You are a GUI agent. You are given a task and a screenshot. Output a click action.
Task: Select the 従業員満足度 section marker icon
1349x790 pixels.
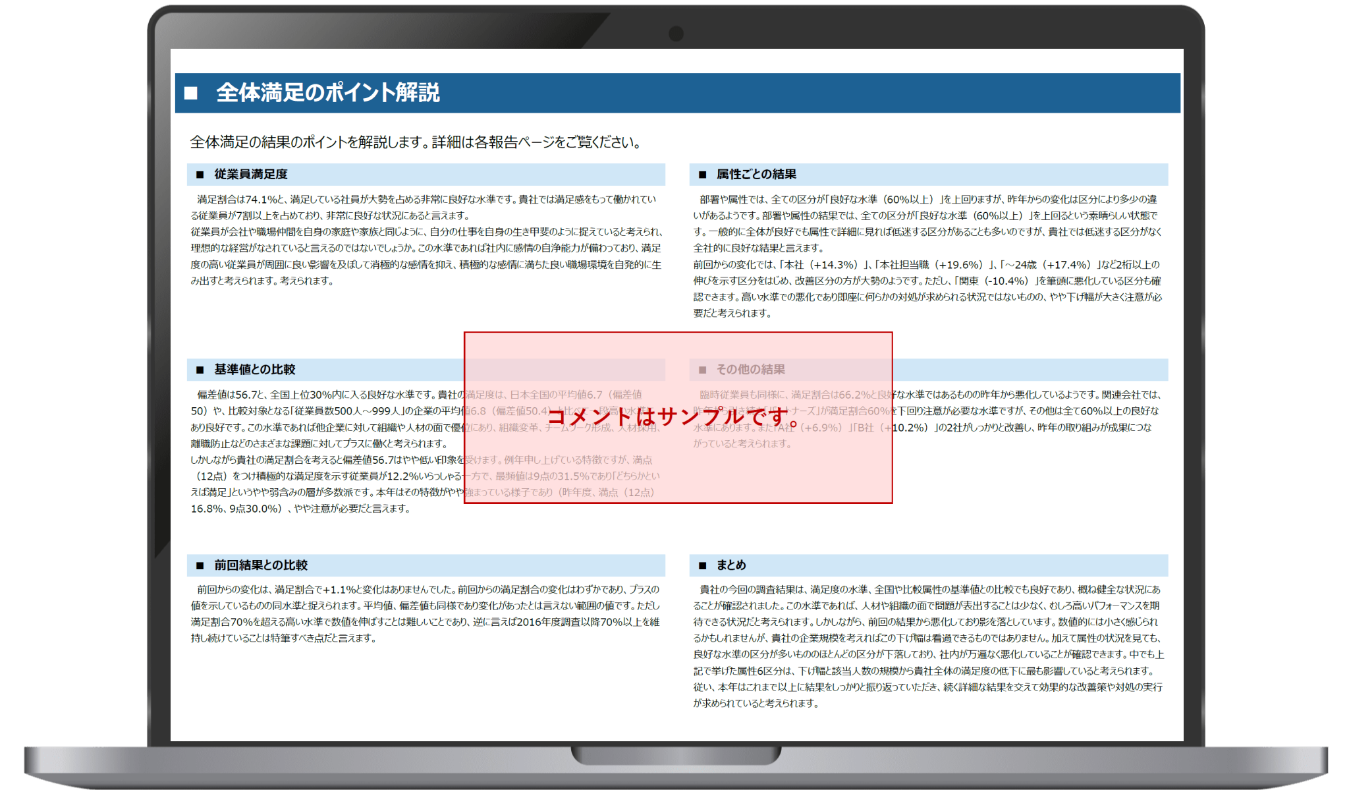point(201,175)
